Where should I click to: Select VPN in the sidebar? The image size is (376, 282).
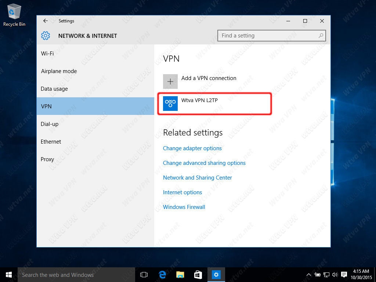[95, 106]
